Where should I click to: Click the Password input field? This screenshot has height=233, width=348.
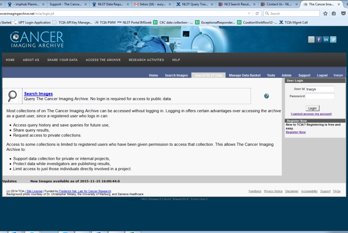[x=320, y=96]
